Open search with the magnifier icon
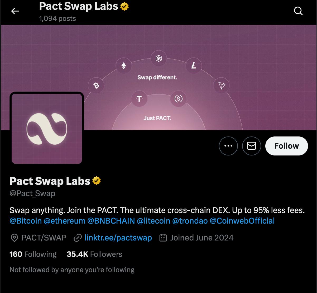The width and height of the screenshot is (317, 293). pyautogui.click(x=298, y=11)
